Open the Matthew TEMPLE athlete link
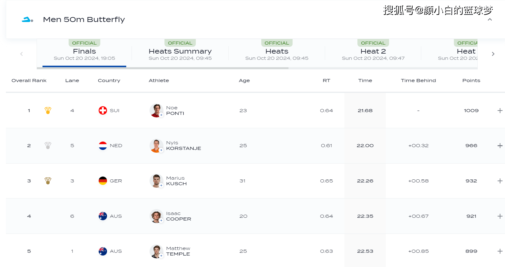This screenshot has width=505, height=267. (178, 251)
